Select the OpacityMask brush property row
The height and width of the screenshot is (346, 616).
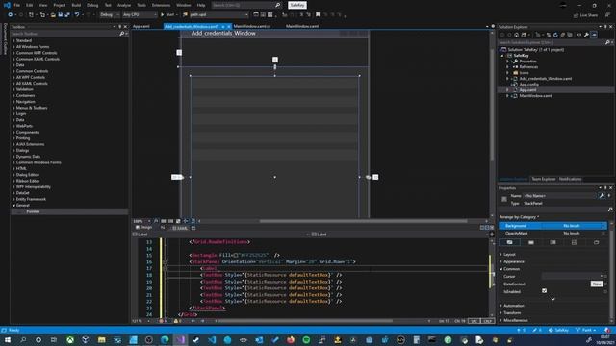tap(552, 233)
